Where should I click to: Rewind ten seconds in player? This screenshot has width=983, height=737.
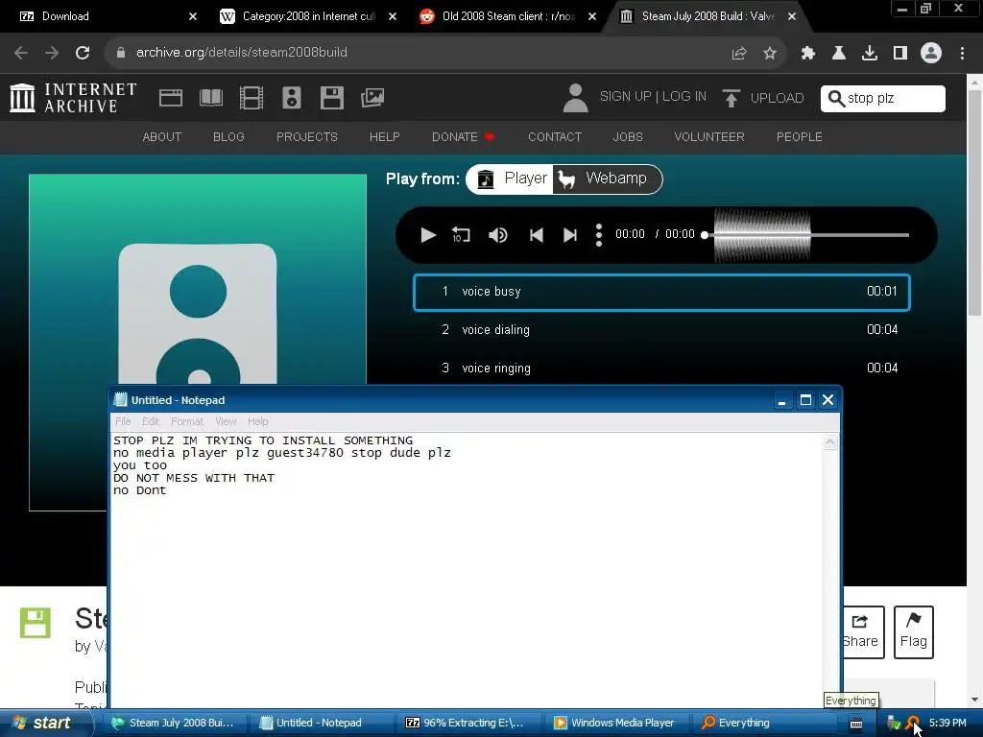pos(461,235)
